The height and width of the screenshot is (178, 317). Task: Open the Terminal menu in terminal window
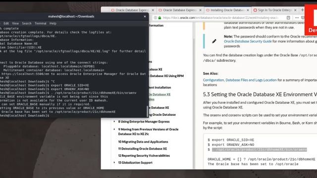coord(41,23)
